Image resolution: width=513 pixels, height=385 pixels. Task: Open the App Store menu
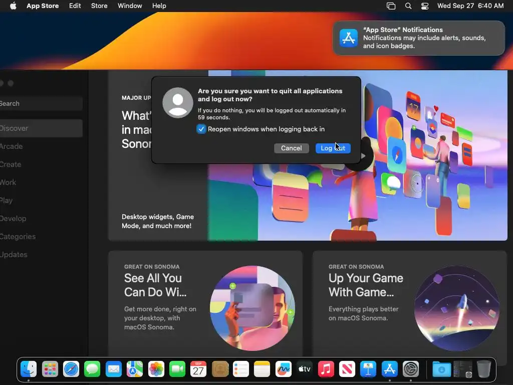pos(43,6)
